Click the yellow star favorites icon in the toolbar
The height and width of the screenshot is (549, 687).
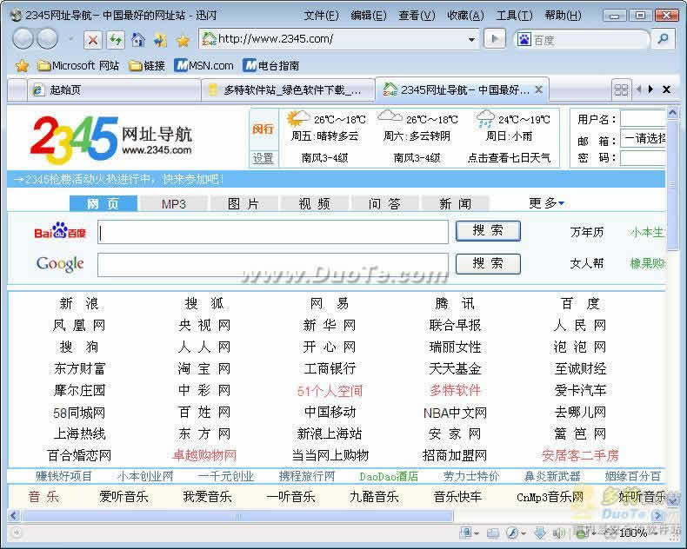pyautogui.click(x=183, y=40)
